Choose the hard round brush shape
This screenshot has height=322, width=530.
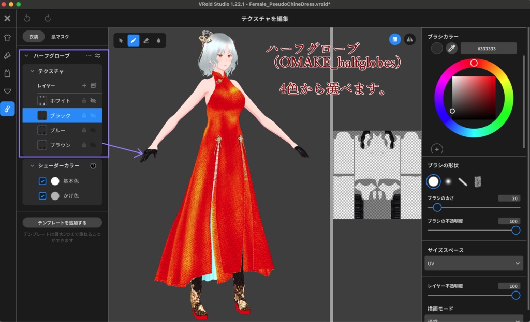[433, 181]
